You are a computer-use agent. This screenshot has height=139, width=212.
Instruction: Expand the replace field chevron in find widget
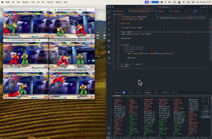click(x=158, y=18)
